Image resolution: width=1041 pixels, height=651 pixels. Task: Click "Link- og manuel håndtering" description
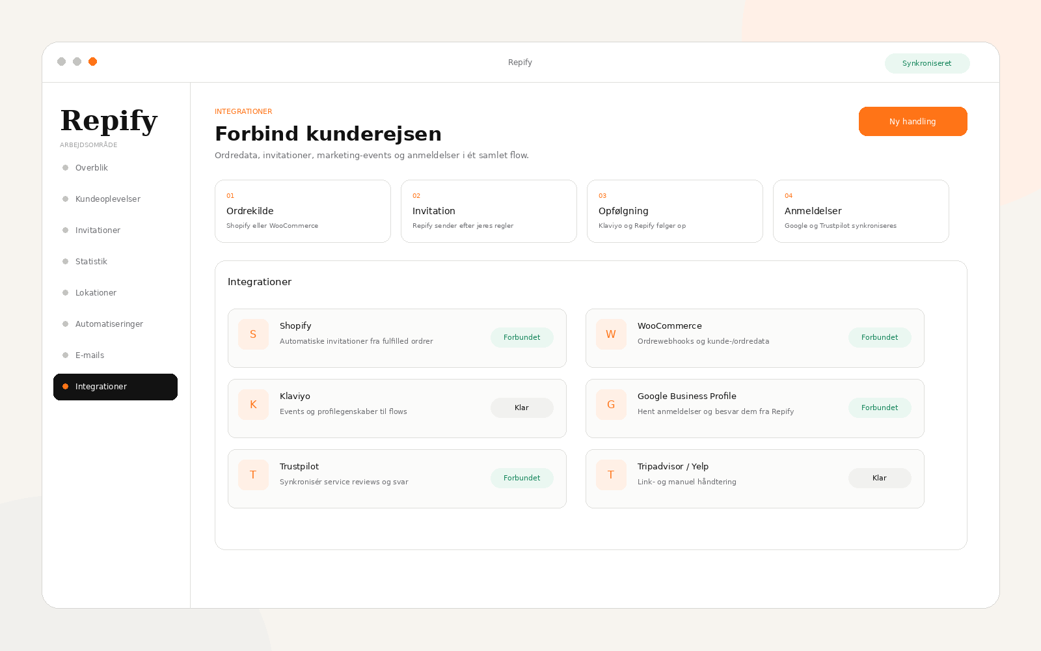pos(687,482)
